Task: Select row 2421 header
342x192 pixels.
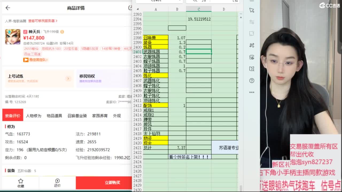Action: coord(138,148)
